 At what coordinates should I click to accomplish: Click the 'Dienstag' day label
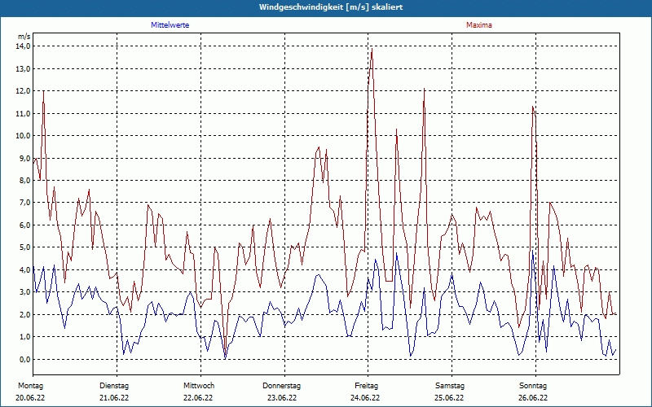point(114,386)
